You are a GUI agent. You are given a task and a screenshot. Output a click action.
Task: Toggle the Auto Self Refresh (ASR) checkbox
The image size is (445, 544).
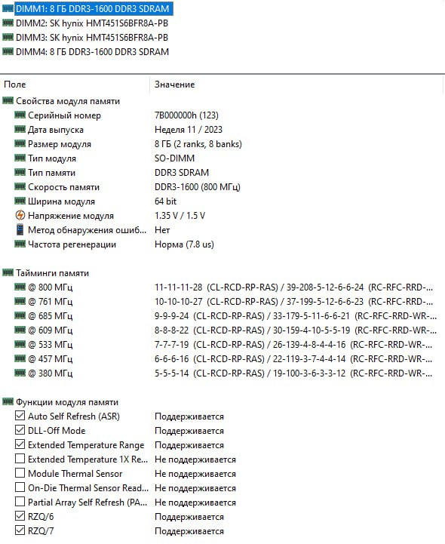coord(20,416)
